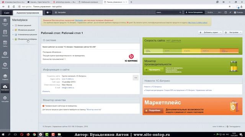Click the notifications counter badge in top bar
The height and width of the screenshot is (137, 245).
coord(49,13)
